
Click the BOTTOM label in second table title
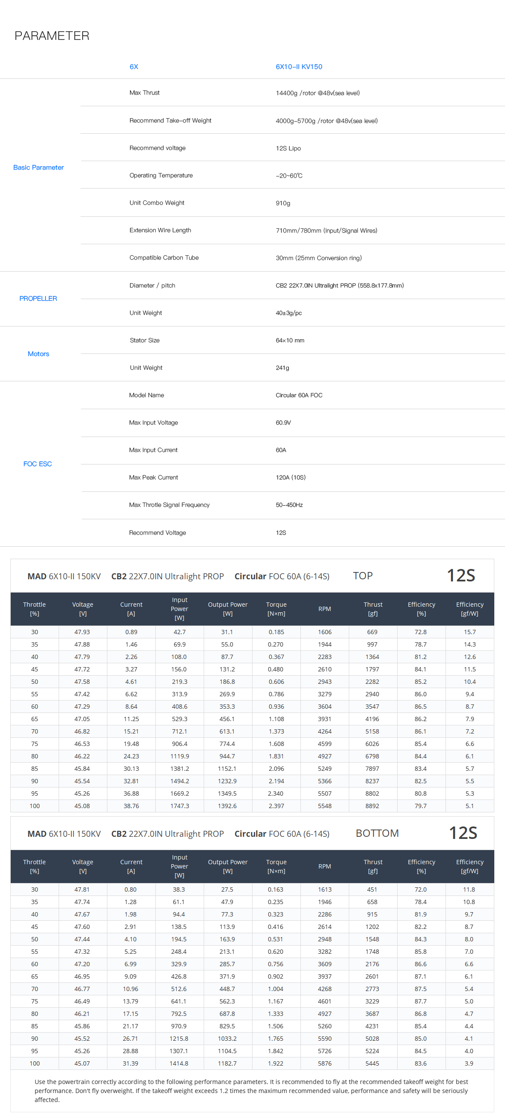377,833
